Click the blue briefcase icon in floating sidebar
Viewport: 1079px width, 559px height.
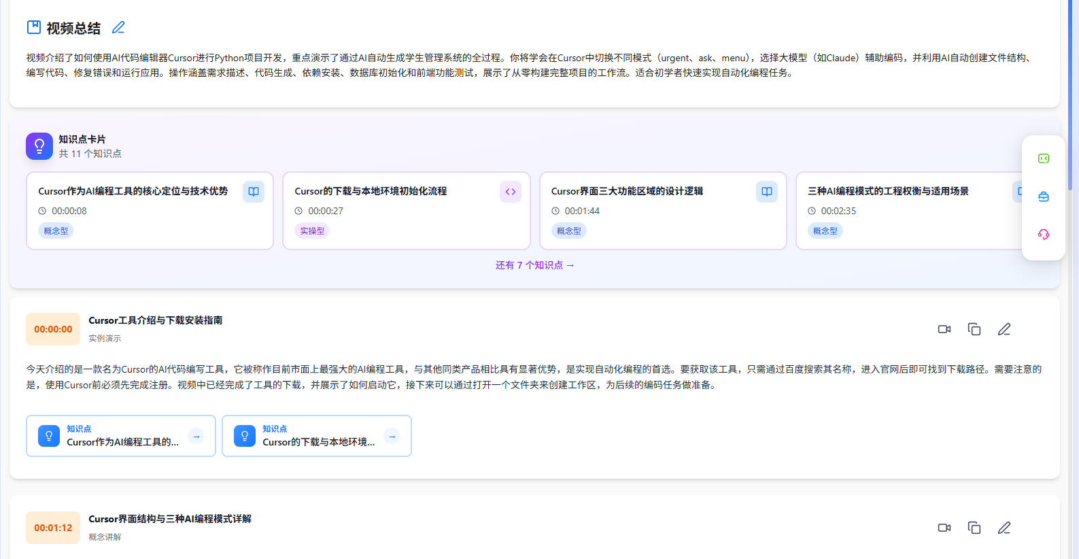pyautogui.click(x=1044, y=197)
